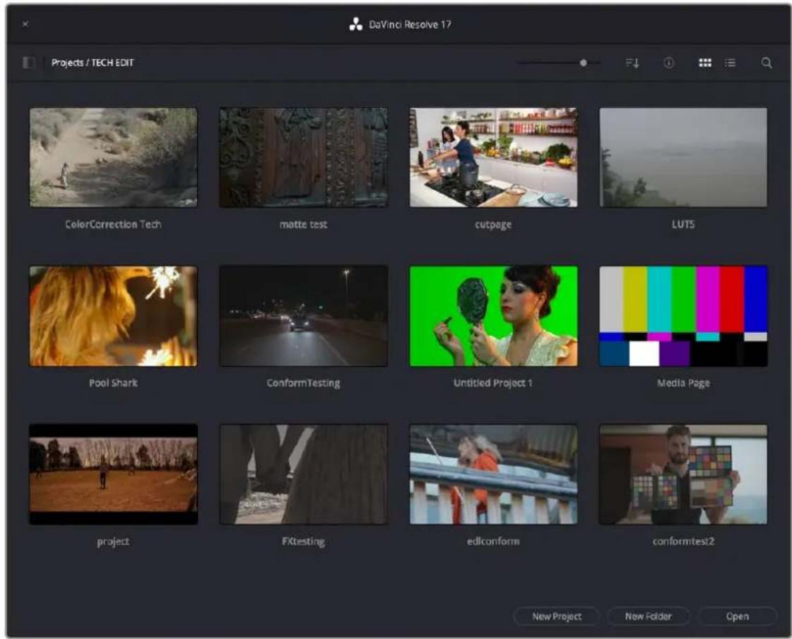Select the edlconform project thumbnail
This screenshot has height=639, width=792.
[x=493, y=474]
